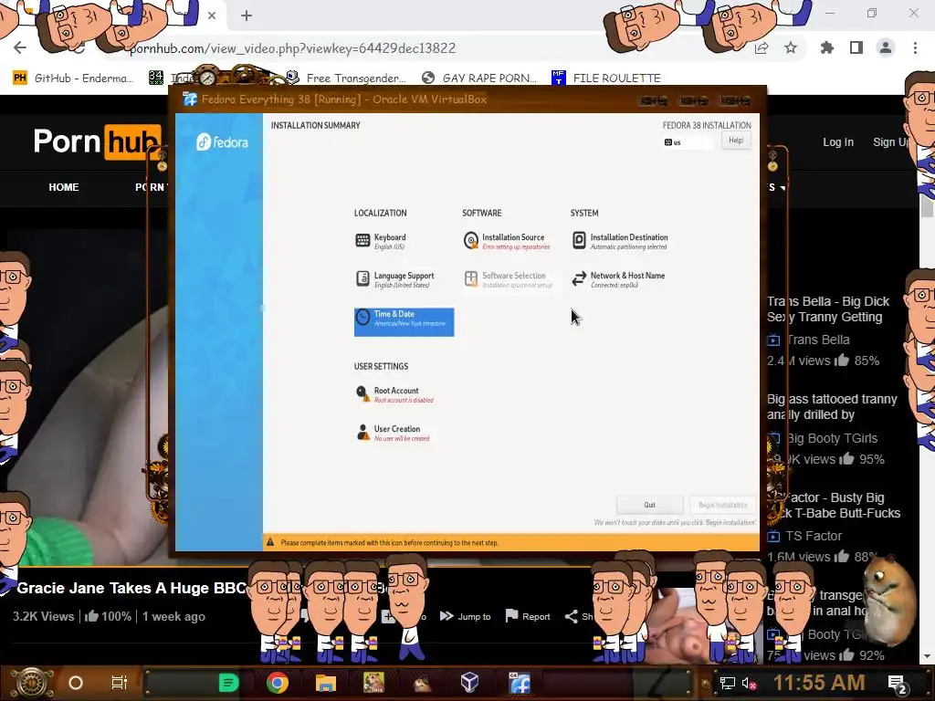Screen dimensions: 935x701
Task: Open File Explorer from taskbar
Action: [x=326, y=683]
